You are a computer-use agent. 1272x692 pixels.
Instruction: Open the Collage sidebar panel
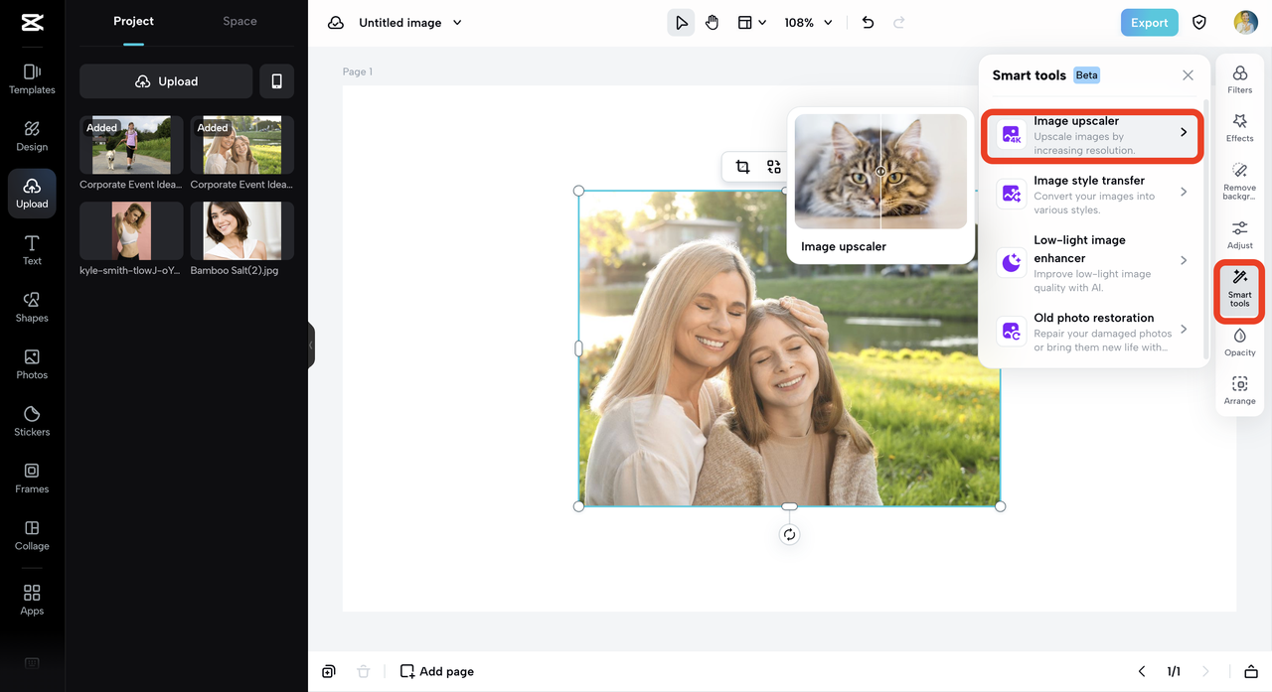tap(32, 535)
